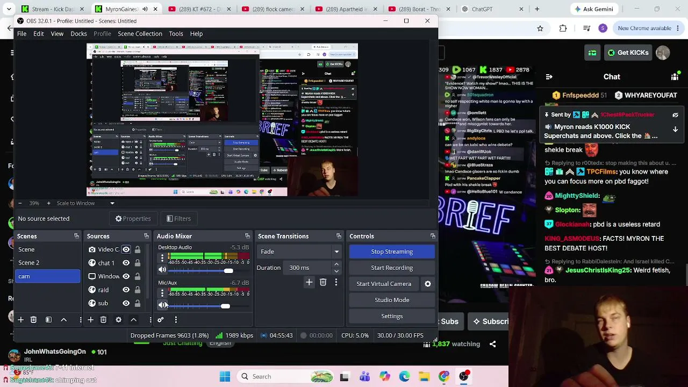Open transition properties three-dot menu
Image resolution: width=688 pixels, height=387 pixels.
pyautogui.click(x=336, y=282)
